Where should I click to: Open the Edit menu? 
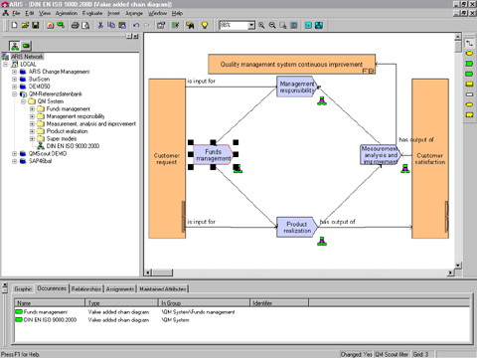point(30,13)
